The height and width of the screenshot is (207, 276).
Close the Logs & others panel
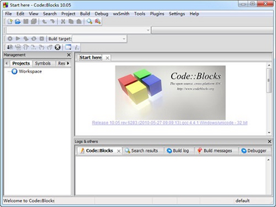point(270,141)
